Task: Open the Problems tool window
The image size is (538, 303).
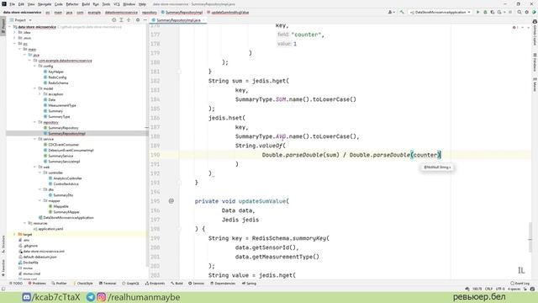Action: tap(37, 284)
